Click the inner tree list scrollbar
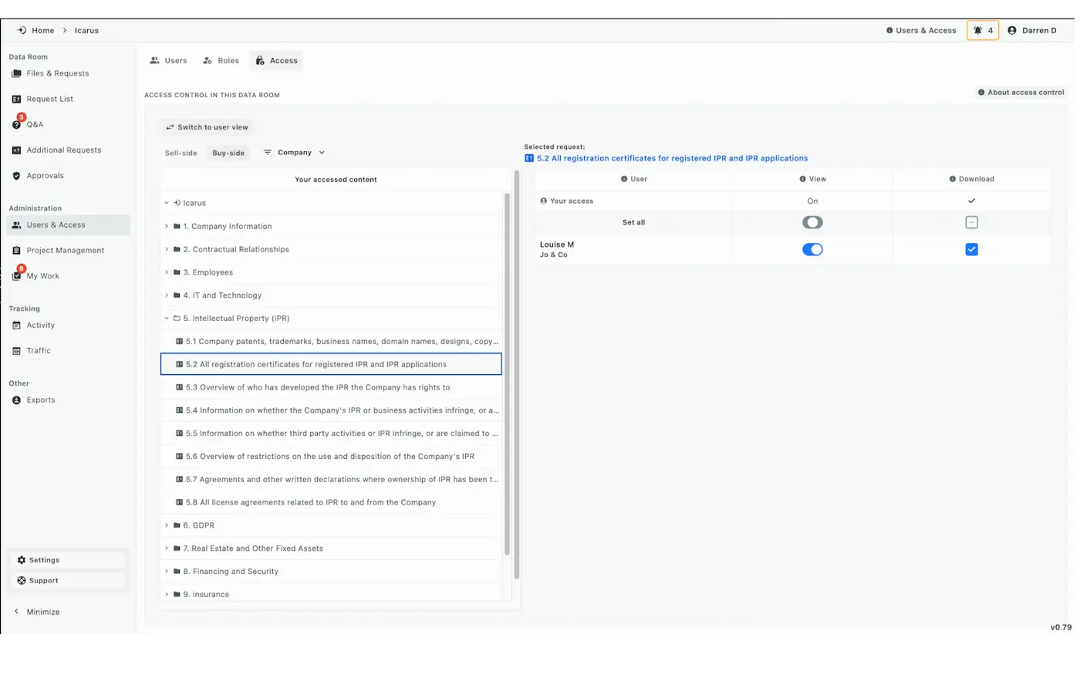The width and height of the screenshot is (1080, 675). click(x=507, y=374)
